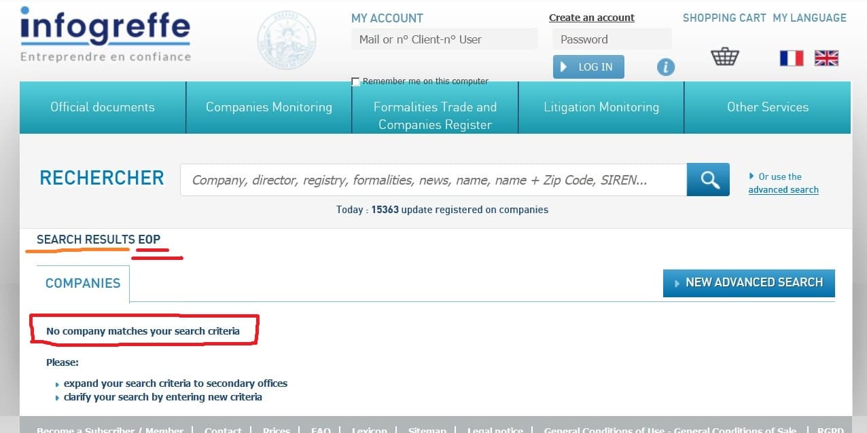Open the Companies Monitoring menu
This screenshot has height=433, width=867.
click(x=269, y=107)
